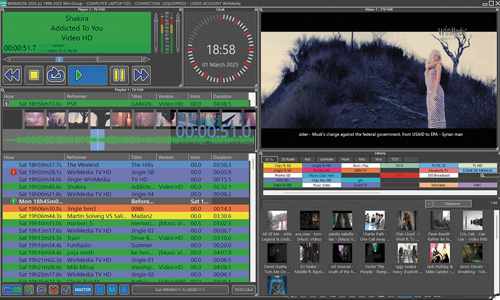Toggle the MASTER mode button

[82, 290]
